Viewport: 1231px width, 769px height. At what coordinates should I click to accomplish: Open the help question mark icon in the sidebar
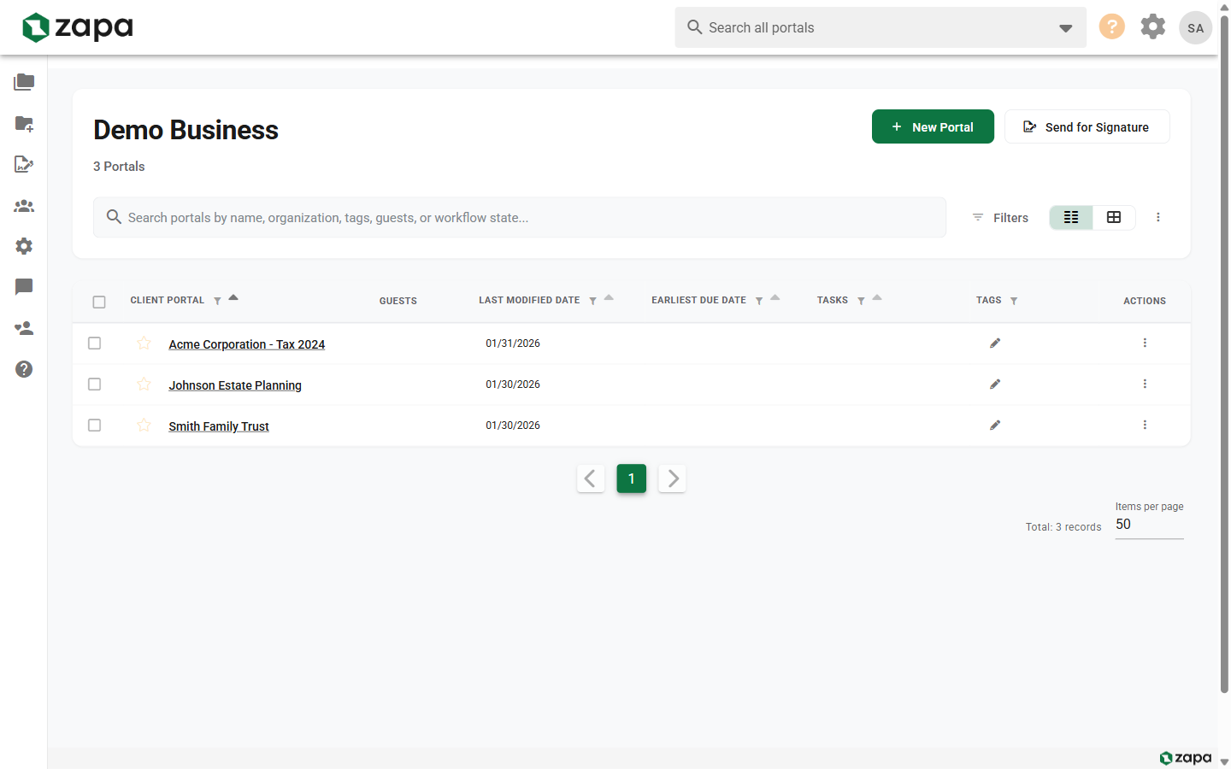pos(24,369)
